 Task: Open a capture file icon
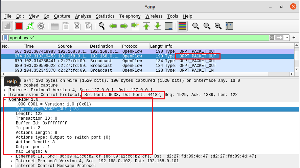click(55, 26)
